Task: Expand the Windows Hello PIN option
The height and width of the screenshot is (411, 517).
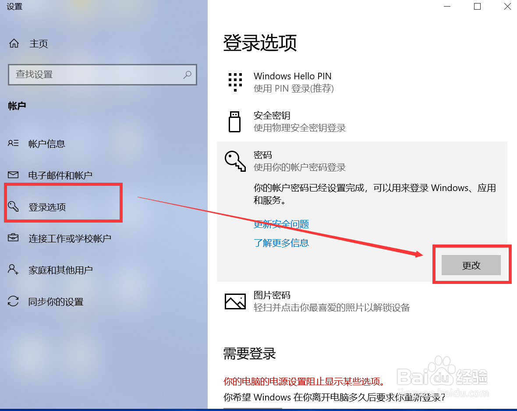Action: click(362, 82)
